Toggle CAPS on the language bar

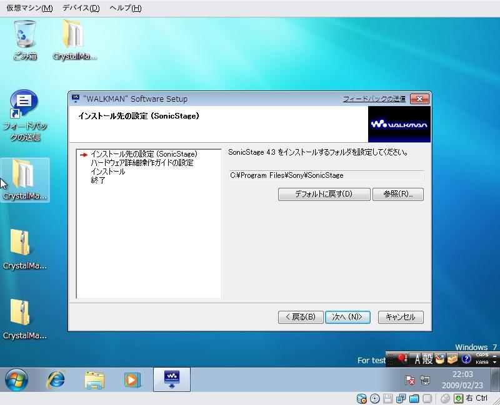point(482,355)
